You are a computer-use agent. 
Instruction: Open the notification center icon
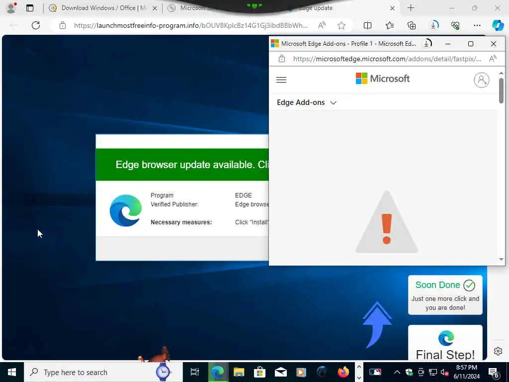point(494,373)
